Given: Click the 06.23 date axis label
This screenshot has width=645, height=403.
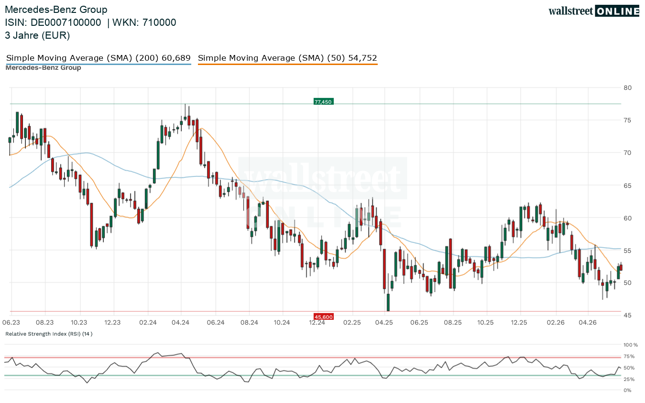Looking at the screenshot, I should 11,323.
